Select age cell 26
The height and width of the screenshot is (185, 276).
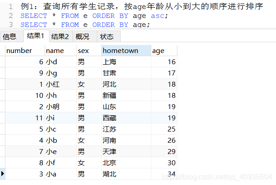pos(164,141)
